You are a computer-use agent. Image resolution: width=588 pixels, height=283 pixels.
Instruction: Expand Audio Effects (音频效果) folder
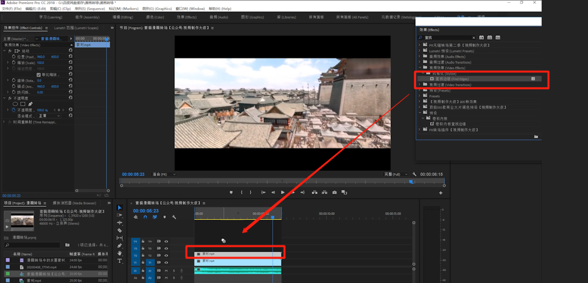420,57
